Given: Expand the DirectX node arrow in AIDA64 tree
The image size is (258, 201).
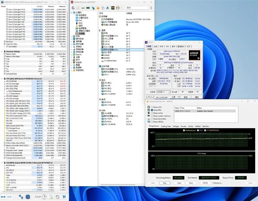Looking at the screenshot, I should 71,55.
